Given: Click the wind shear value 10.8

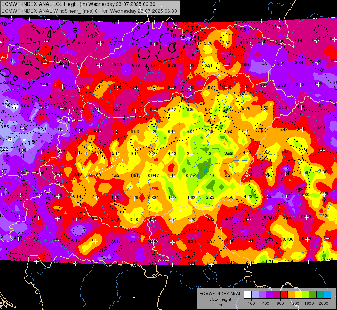Looking at the screenshot, I should click(28, 40).
